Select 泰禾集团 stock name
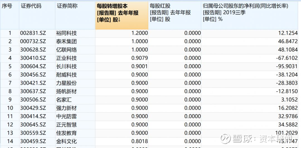 tap(66, 42)
